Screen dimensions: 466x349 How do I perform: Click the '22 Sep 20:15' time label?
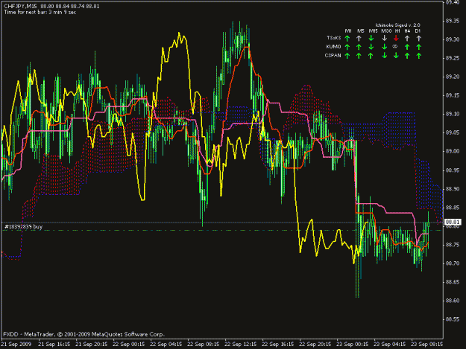click(315, 345)
